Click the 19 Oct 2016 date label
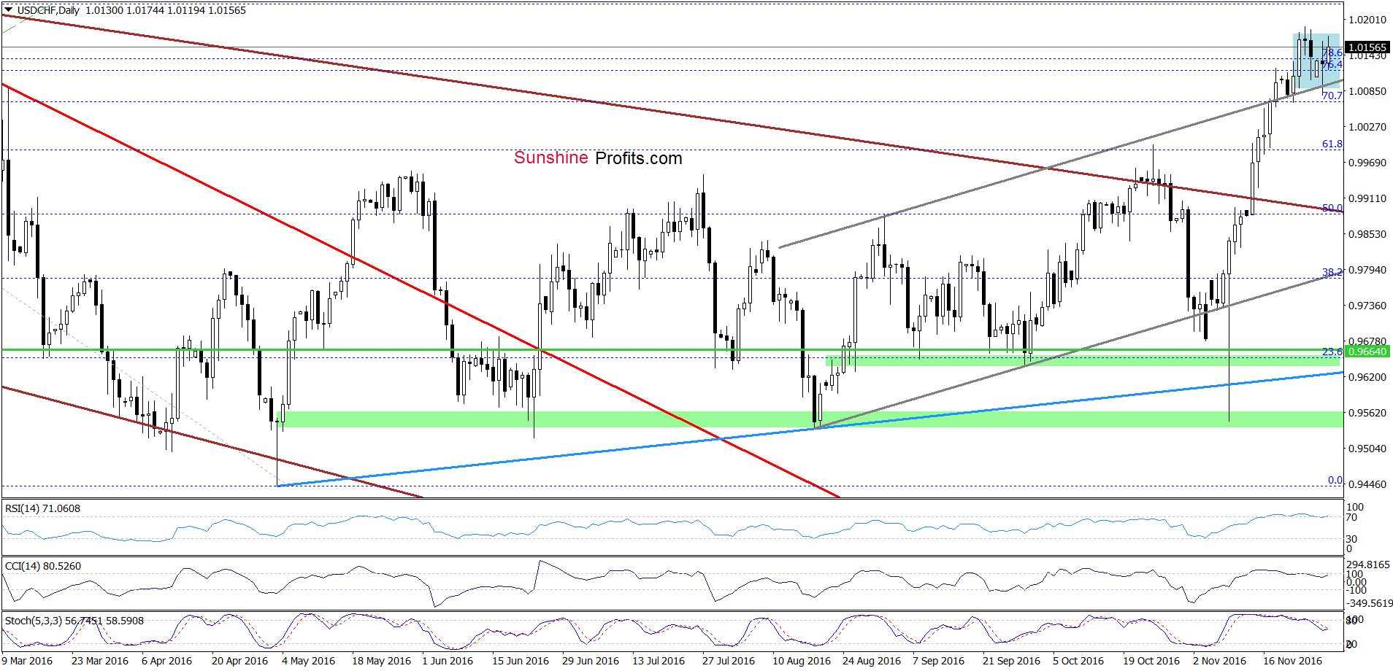1393x671 pixels. [x=1151, y=661]
